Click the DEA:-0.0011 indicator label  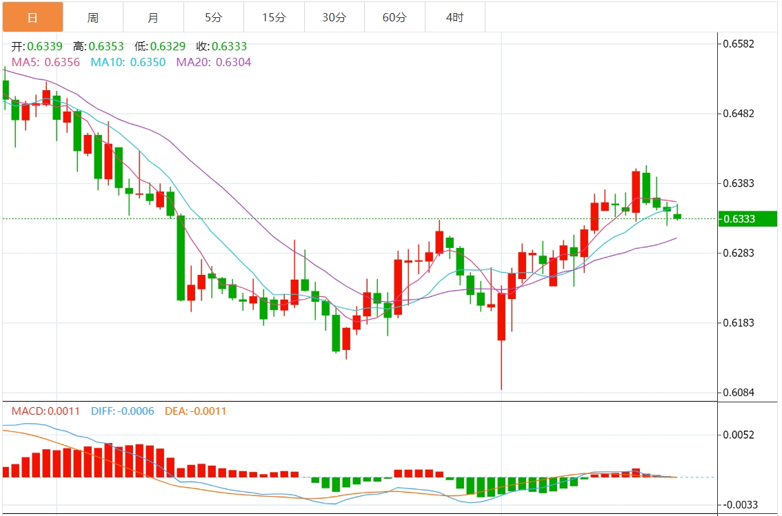(196, 411)
